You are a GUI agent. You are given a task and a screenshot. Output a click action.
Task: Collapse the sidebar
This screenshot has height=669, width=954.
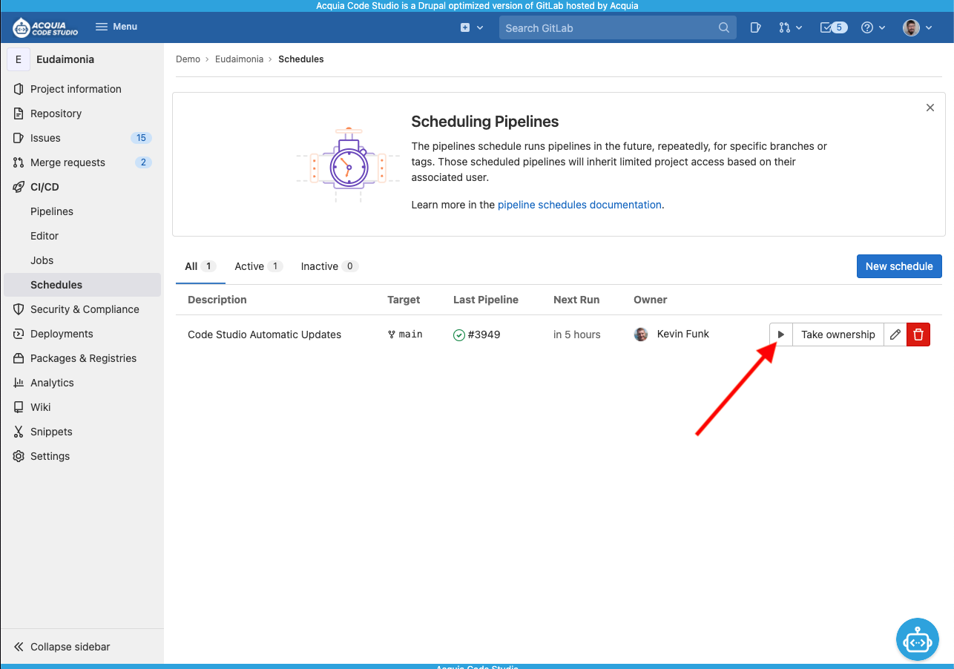coord(82,647)
